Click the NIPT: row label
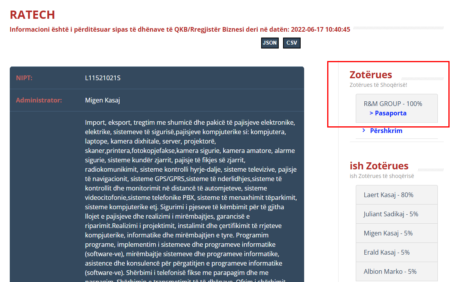This screenshot has height=282, width=457. tap(24, 78)
